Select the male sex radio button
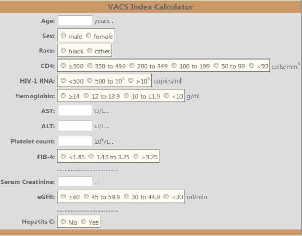 pyautogui.click(x=63, y=36)
